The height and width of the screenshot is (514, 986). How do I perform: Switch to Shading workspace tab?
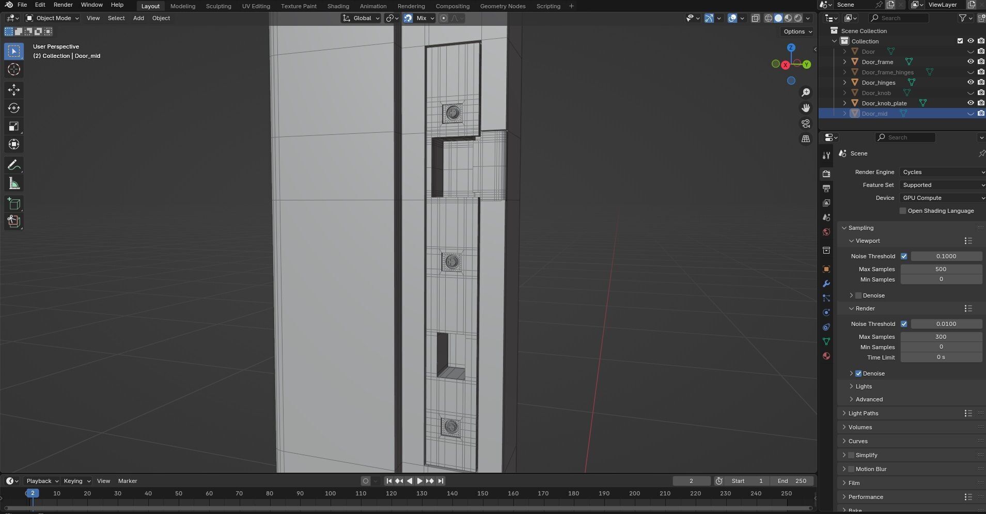click(338, 6)
